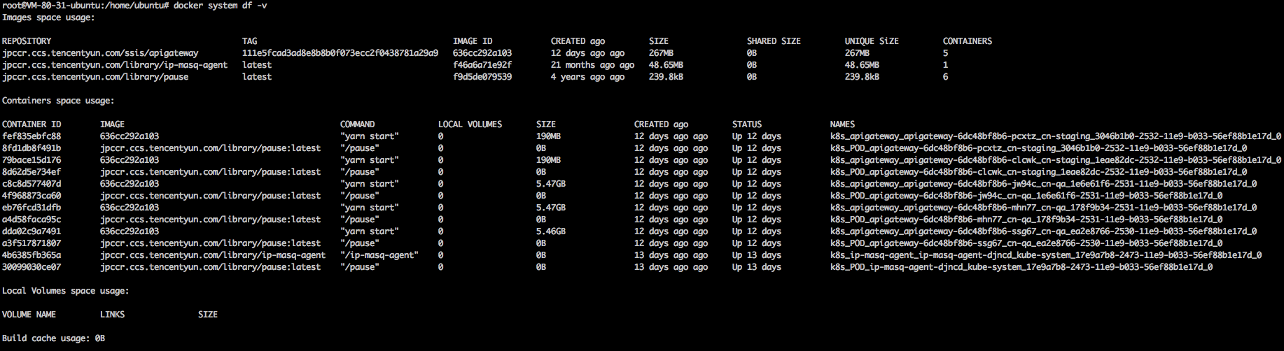Click the SHARED SIZE column header

pyautogui.click(x=774, y=41)
